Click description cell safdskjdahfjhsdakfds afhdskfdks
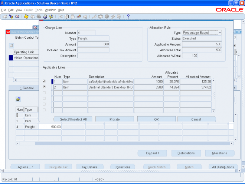The height and width of the screenshot is (184, 245). [111, 81]
